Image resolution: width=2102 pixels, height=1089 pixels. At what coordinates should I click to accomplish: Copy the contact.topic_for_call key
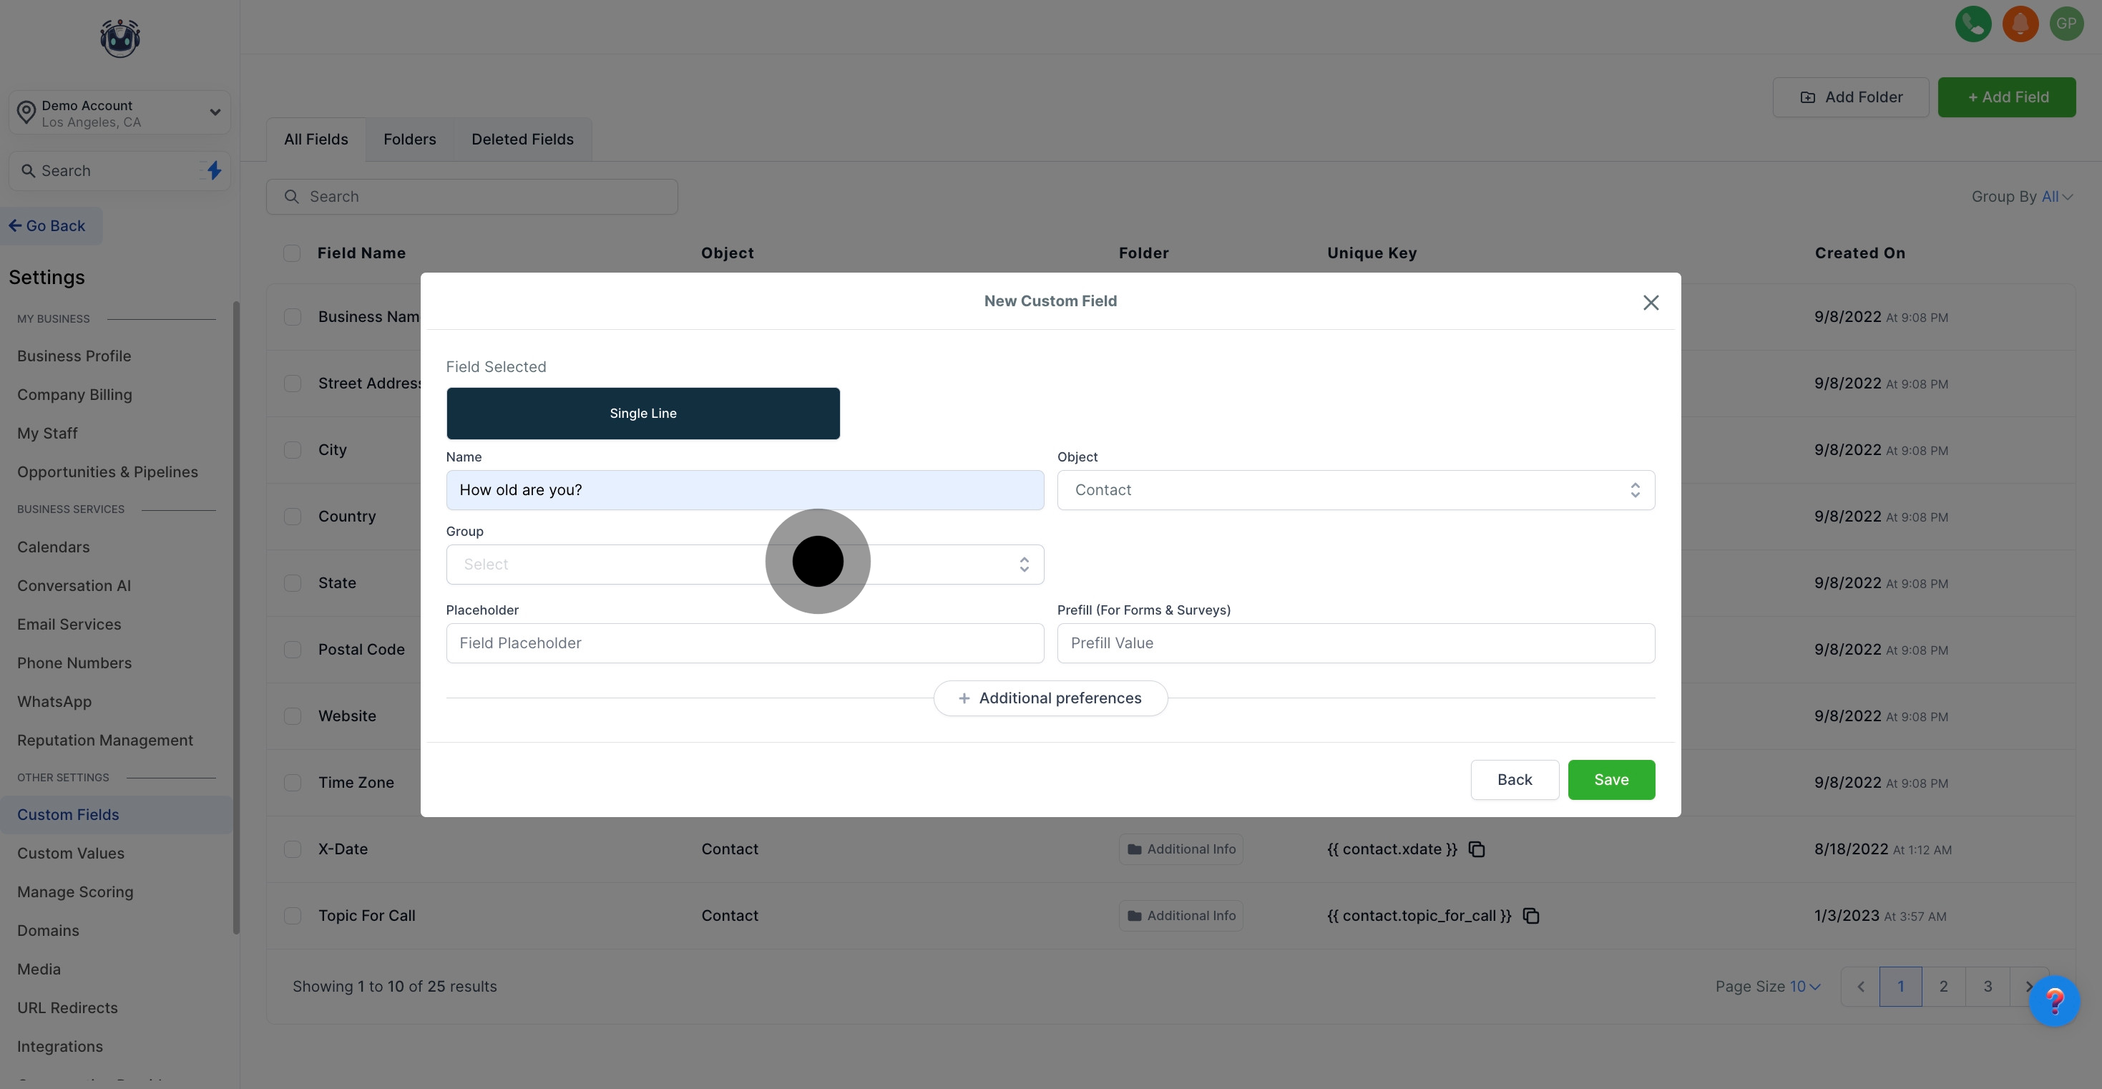pos(1531,916)
